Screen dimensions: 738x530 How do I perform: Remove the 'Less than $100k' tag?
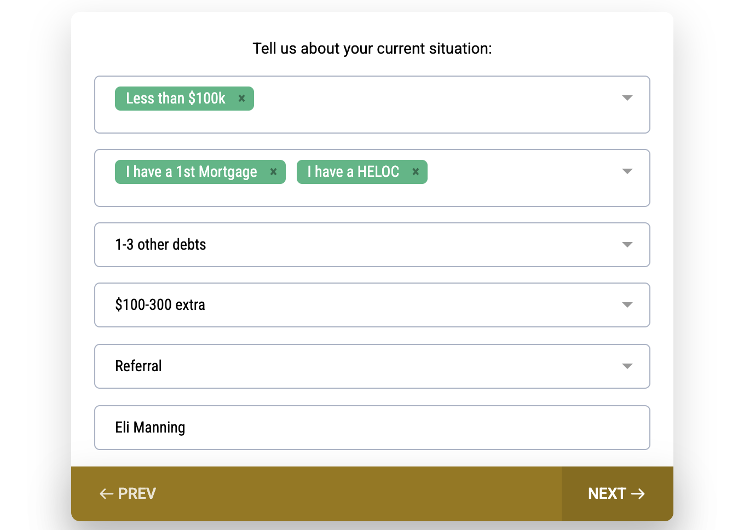241,99
